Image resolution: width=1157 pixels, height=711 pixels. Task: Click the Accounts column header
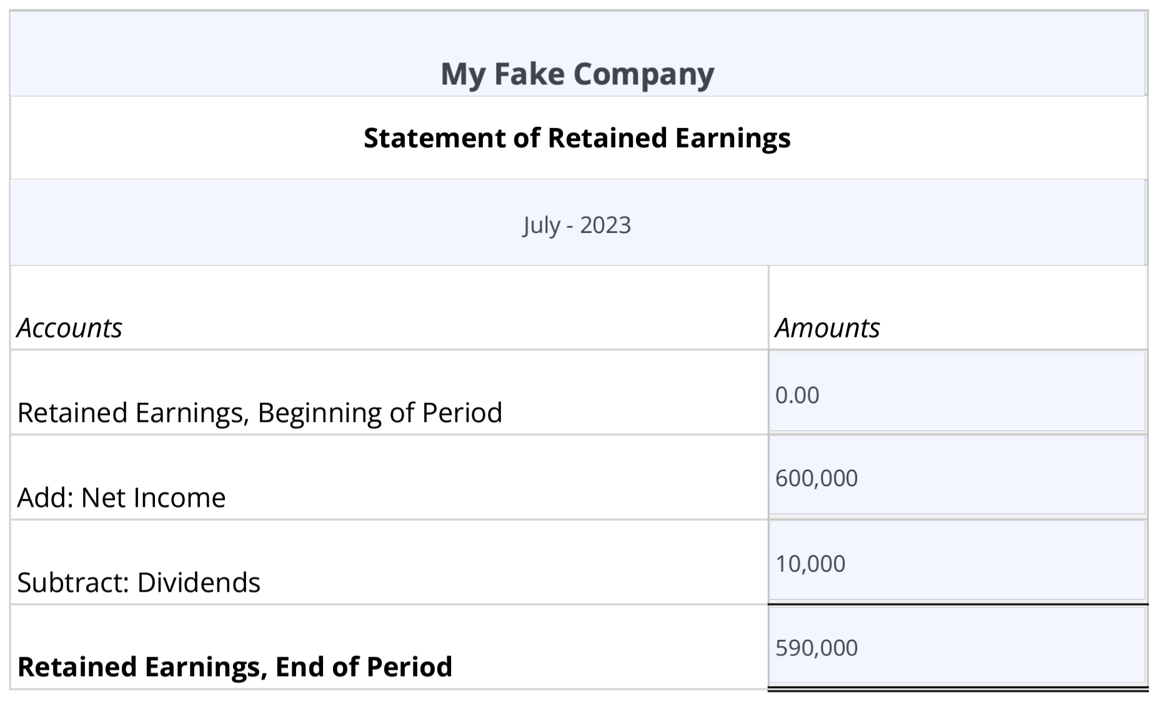(69, 327)
